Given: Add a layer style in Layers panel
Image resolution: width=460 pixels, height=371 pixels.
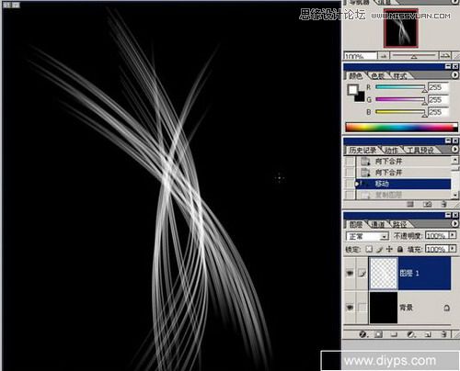Looking at the screenshot, I should click(x=363, y=334).
